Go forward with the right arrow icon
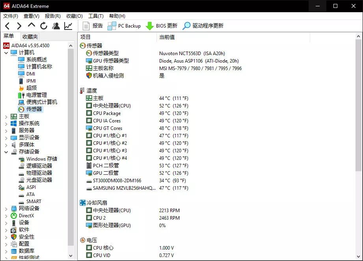 tap(19, 26)
